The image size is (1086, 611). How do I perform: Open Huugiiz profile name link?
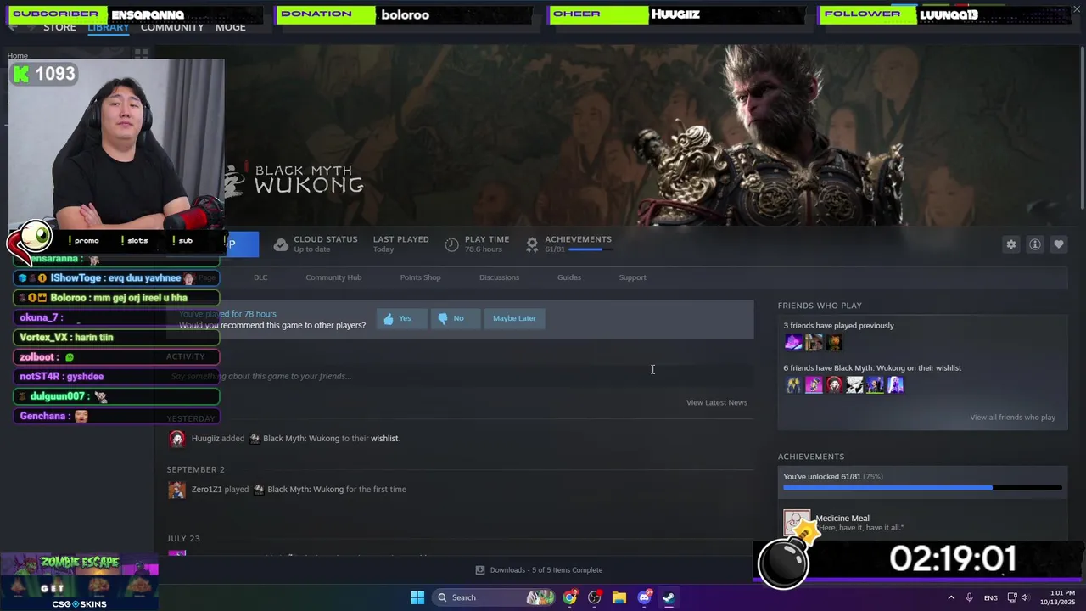[x=205, y=439]
